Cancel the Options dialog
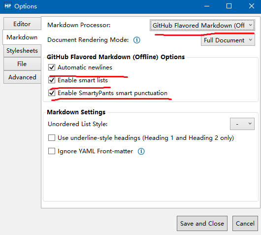 (245, 224)
